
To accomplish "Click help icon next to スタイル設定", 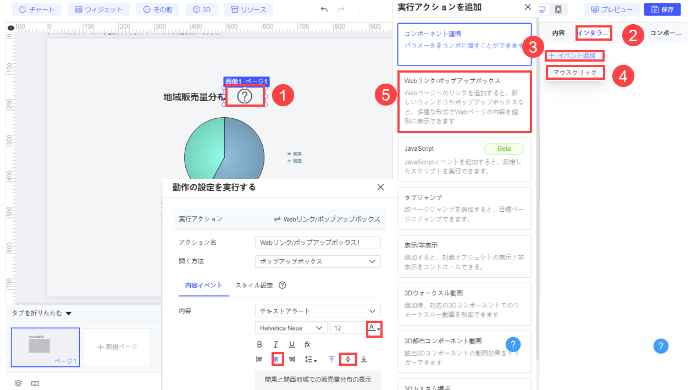I will click(x=283, y=285).
